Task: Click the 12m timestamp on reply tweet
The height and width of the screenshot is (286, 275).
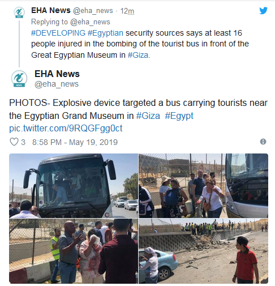Action: [127, 11]
